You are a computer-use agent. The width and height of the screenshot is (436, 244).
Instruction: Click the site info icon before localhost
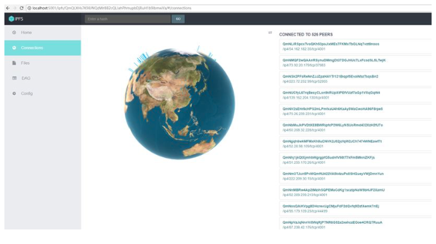29,8
